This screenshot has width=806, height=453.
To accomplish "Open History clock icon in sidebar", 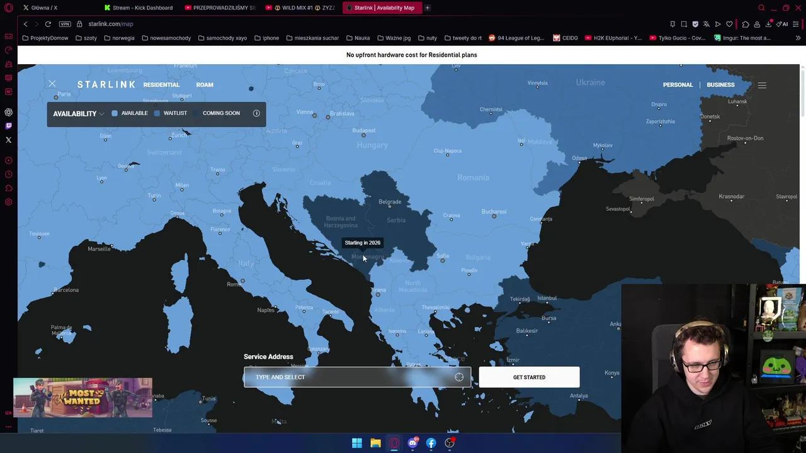I will (x=8, y=174).
